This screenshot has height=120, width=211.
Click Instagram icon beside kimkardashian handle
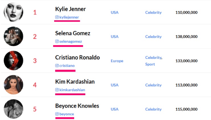57,90
